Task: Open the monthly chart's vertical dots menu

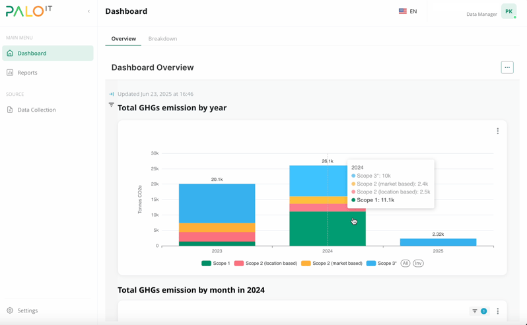Action: [x=497, y=311]
